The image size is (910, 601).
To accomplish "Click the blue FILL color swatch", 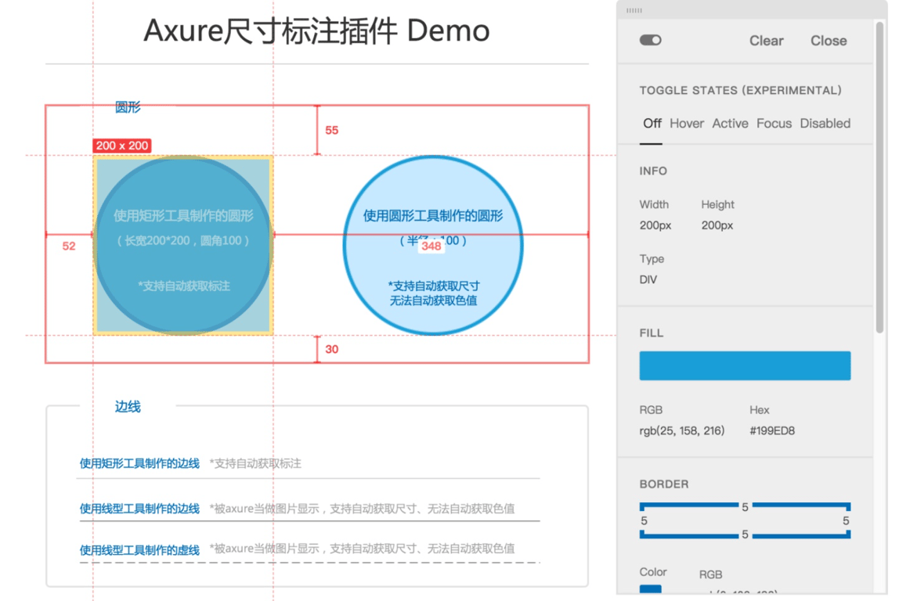I will click(x=745, y=365).
